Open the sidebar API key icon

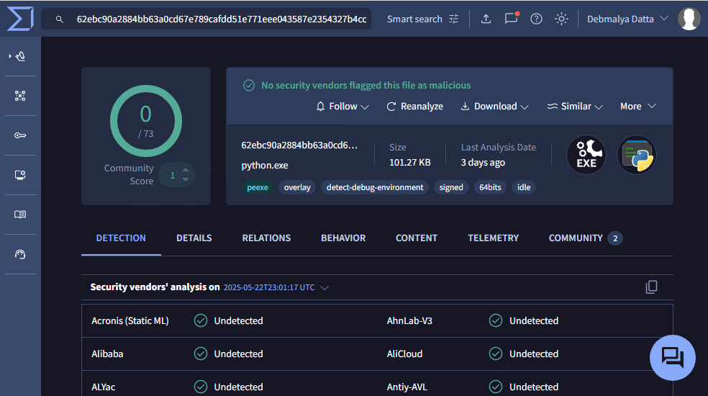[x=20, y=135]
